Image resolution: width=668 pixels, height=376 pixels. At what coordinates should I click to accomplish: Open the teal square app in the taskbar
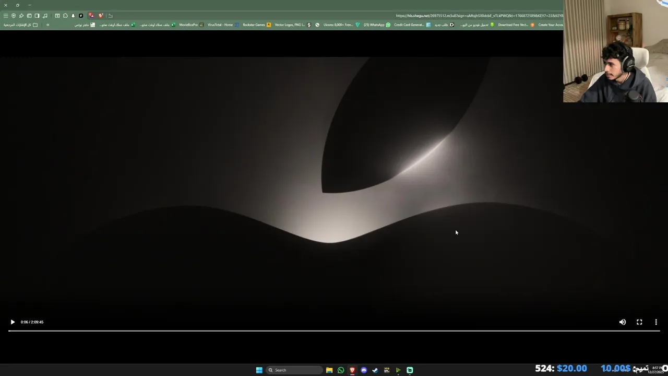tap(410, 370)
